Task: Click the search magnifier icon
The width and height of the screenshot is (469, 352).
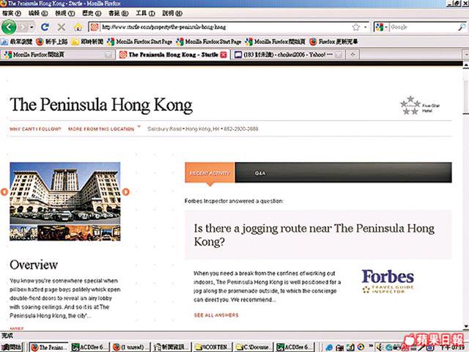Action: [x=462, y=27]
